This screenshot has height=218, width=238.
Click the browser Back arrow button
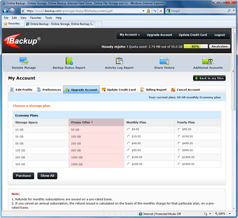[5, 11]
